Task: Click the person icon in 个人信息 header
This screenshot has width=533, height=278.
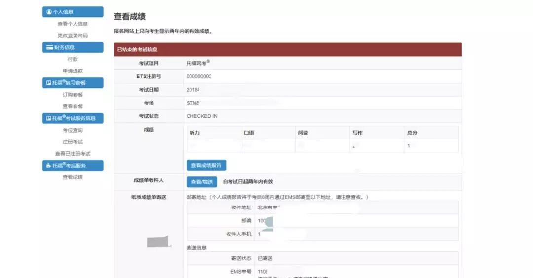Action: [x=49, y=12]
